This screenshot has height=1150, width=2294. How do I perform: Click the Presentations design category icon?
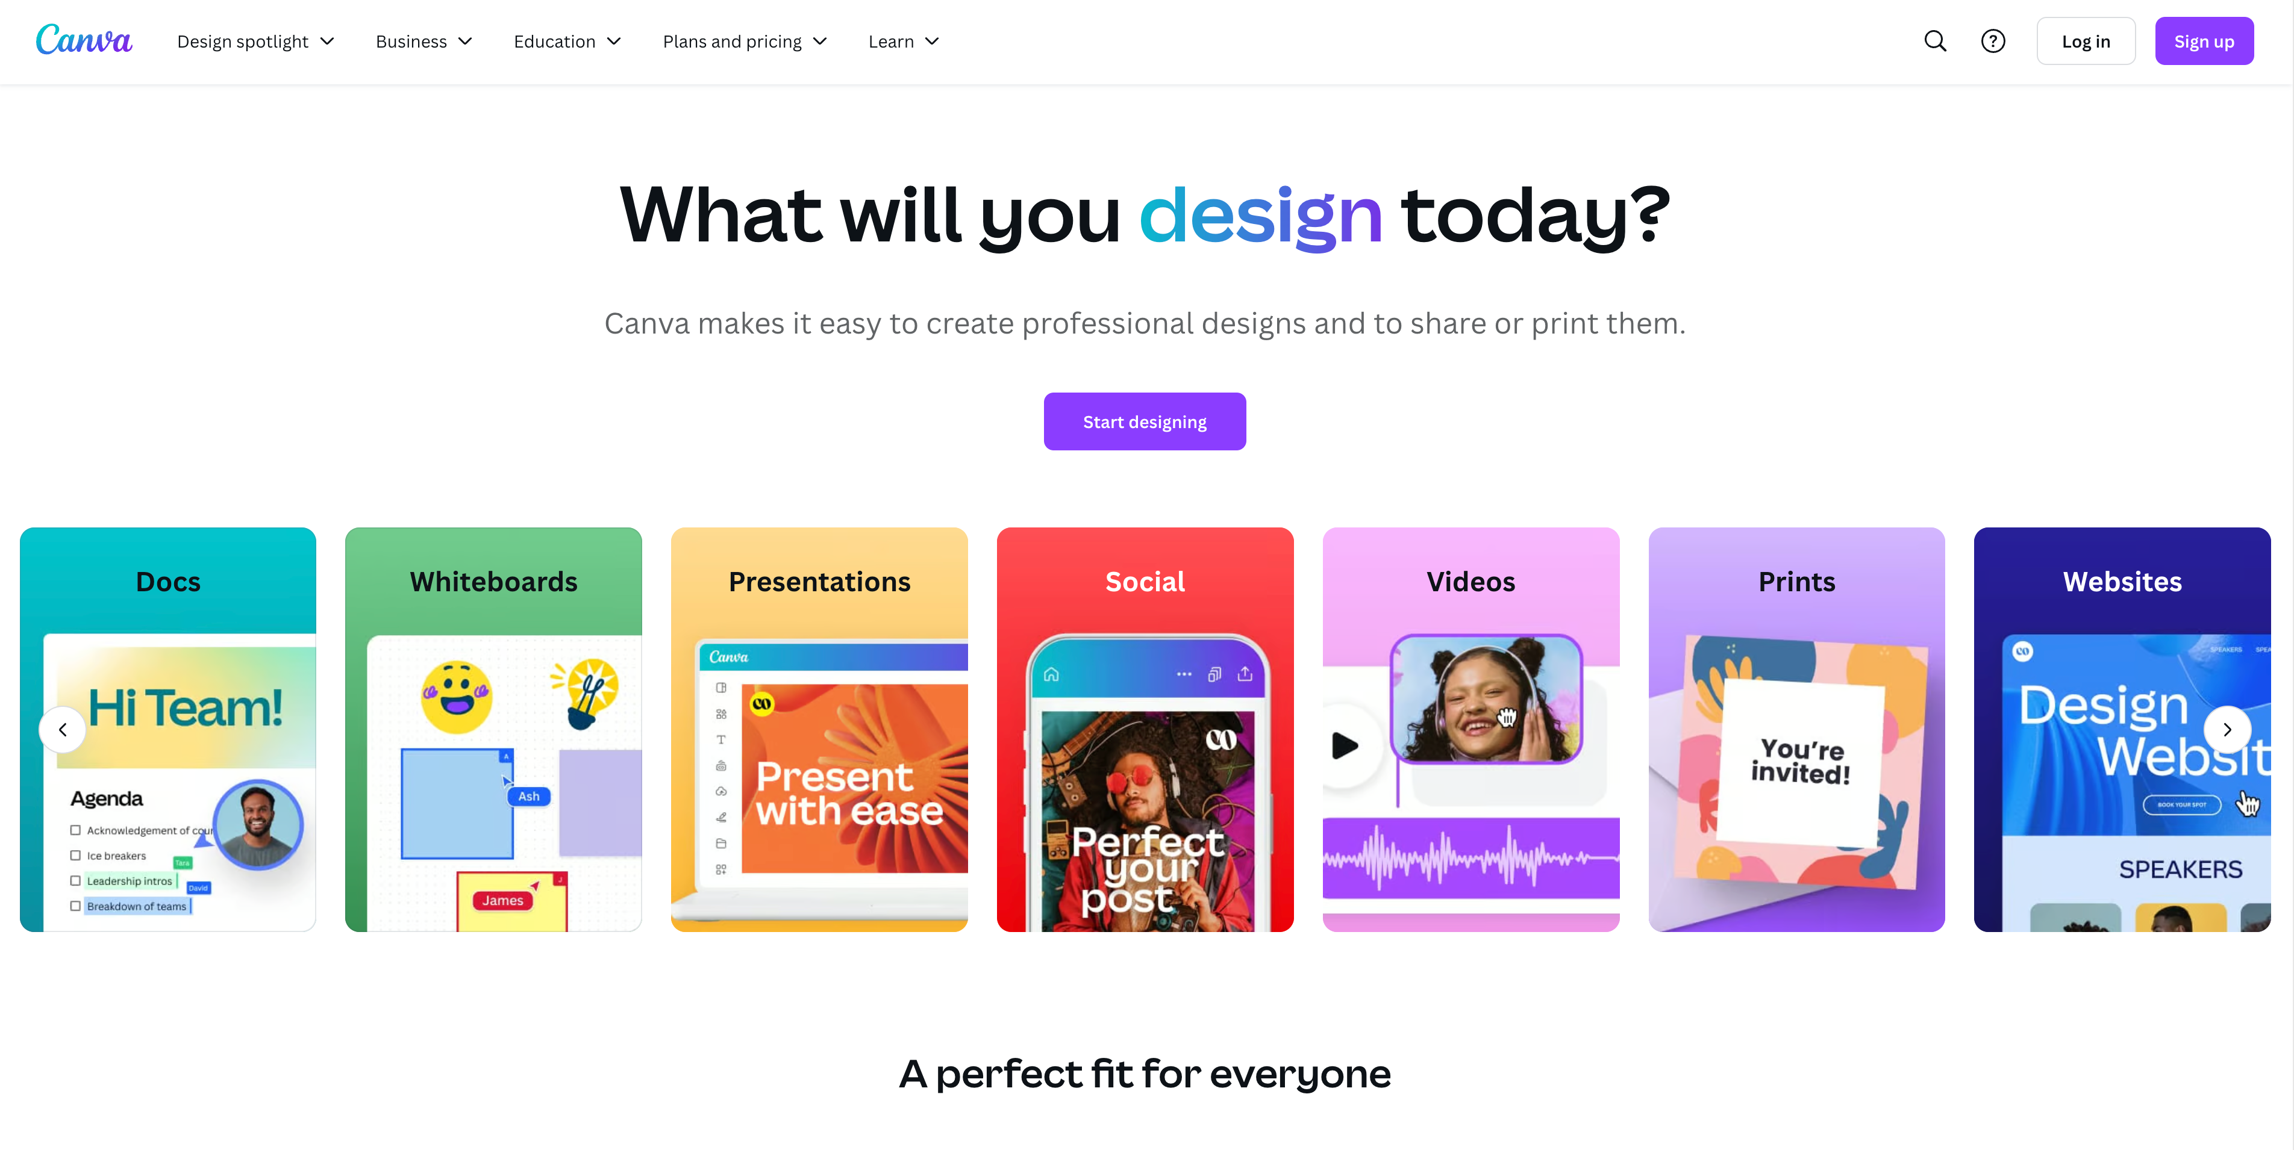pos(819,729)
